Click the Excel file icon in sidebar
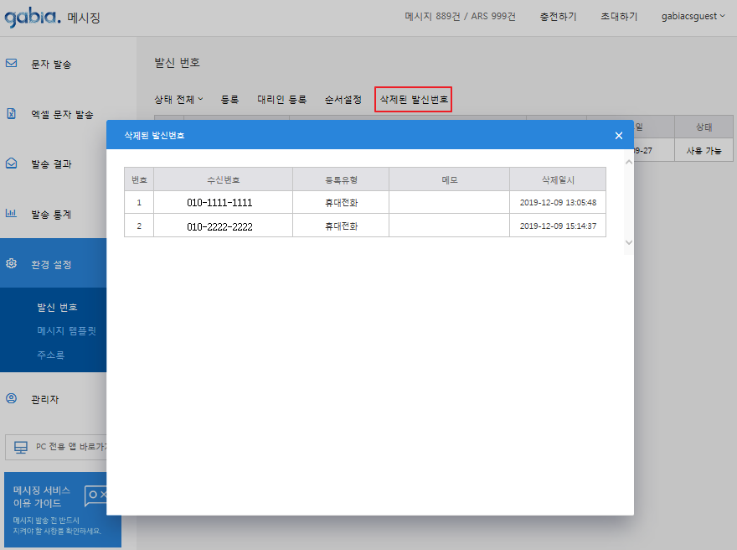Screen dimensions: 737x550 (12, 113)
